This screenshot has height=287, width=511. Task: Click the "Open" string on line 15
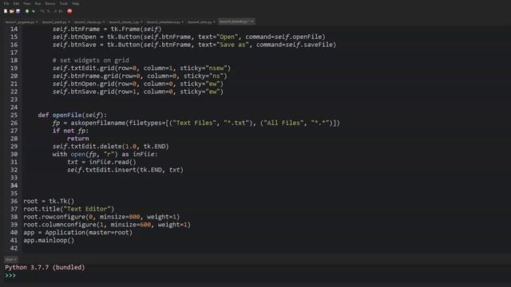pyautogui.click(x=227, y=37)
